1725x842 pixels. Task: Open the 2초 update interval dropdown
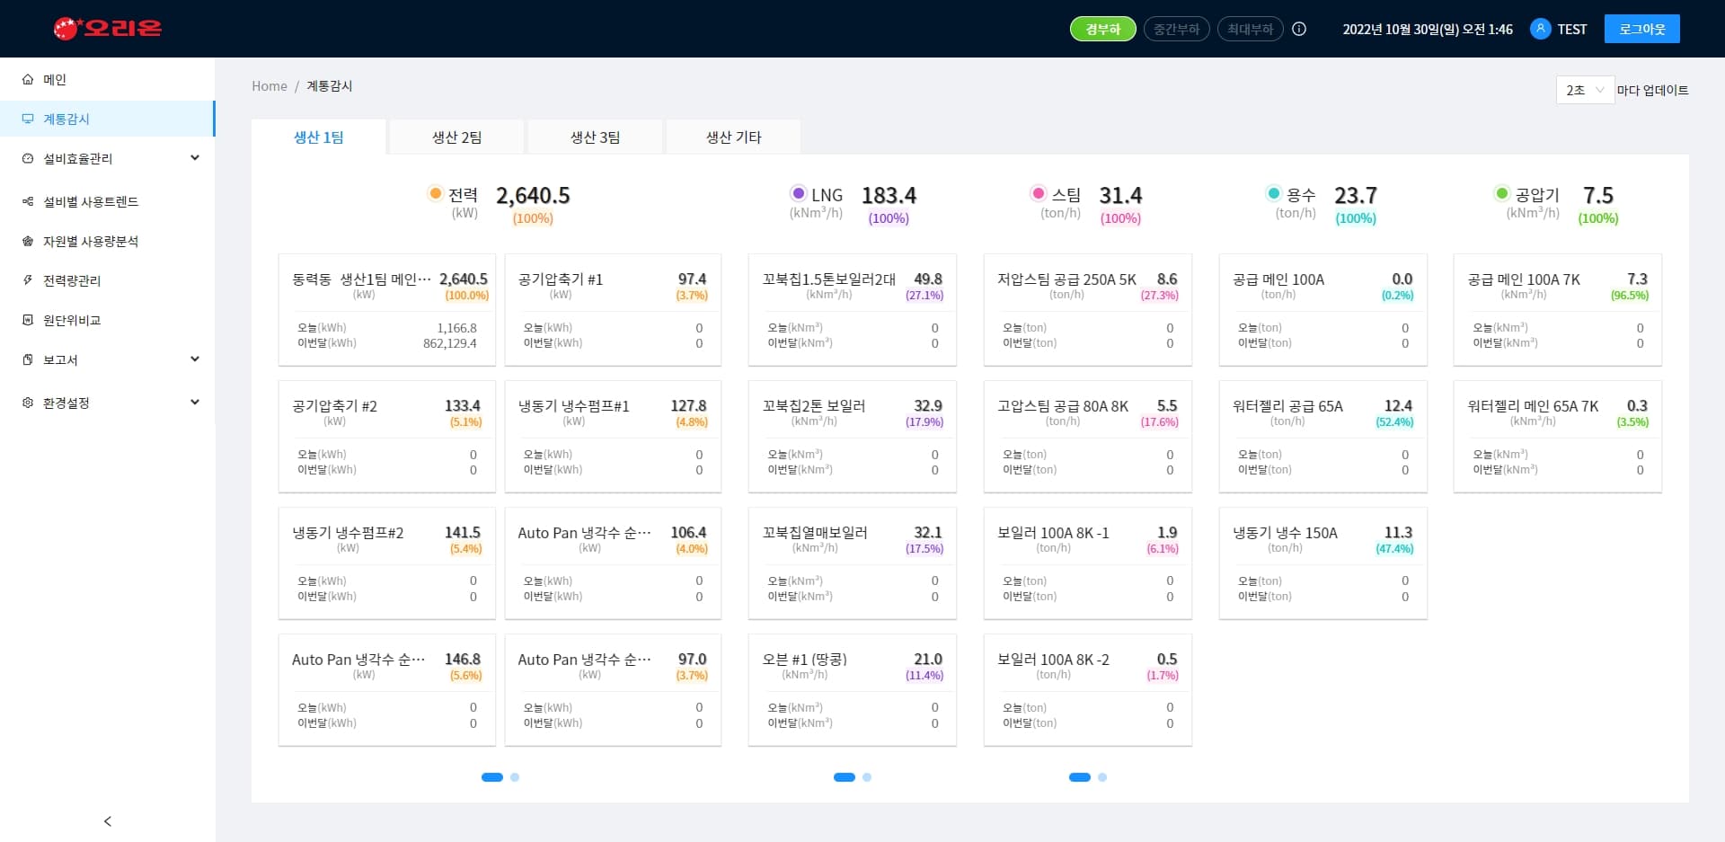pyautogui.click(x=1584, y=90)
